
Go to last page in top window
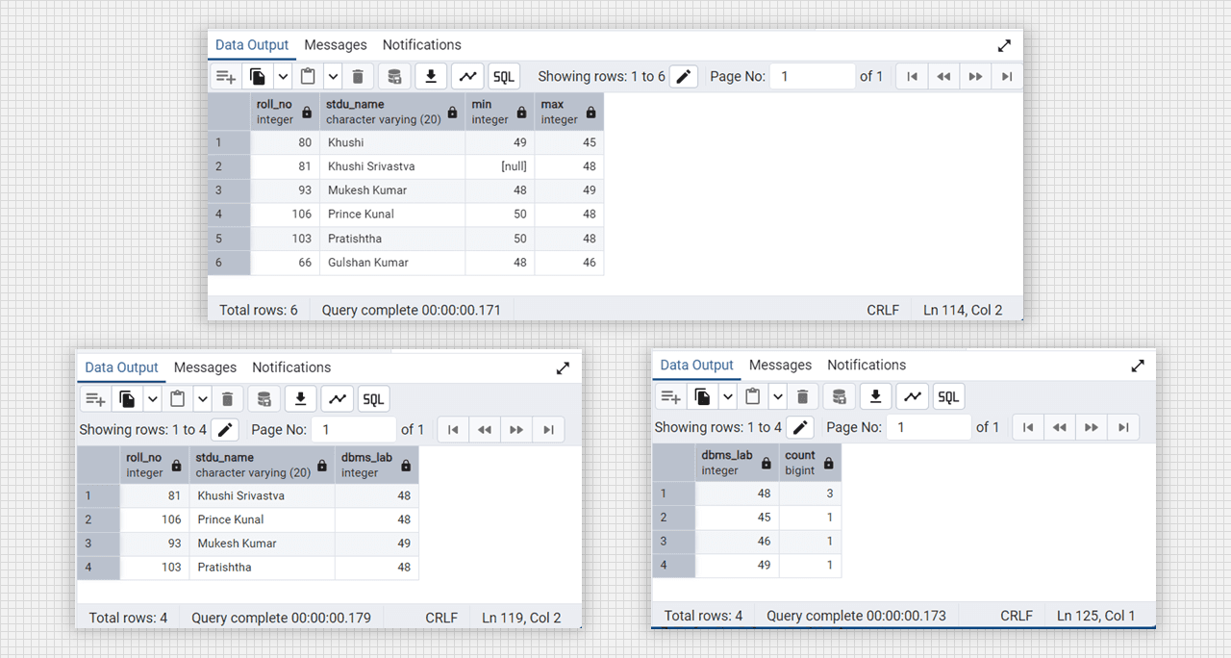coord(1007,77)
